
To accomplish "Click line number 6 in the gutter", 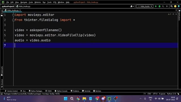I will pyautogui.click(x=5, y=40).
